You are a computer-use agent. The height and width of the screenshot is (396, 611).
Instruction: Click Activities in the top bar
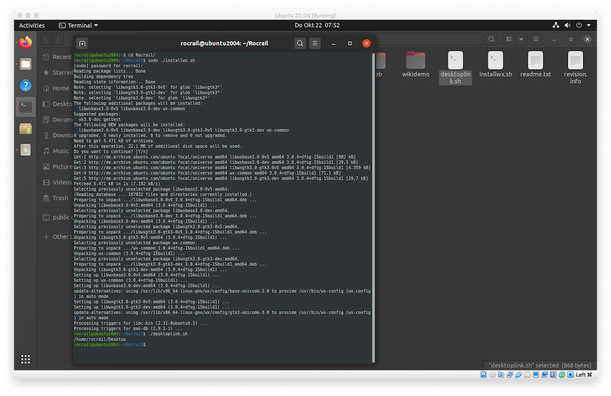(x=32, y=25)
